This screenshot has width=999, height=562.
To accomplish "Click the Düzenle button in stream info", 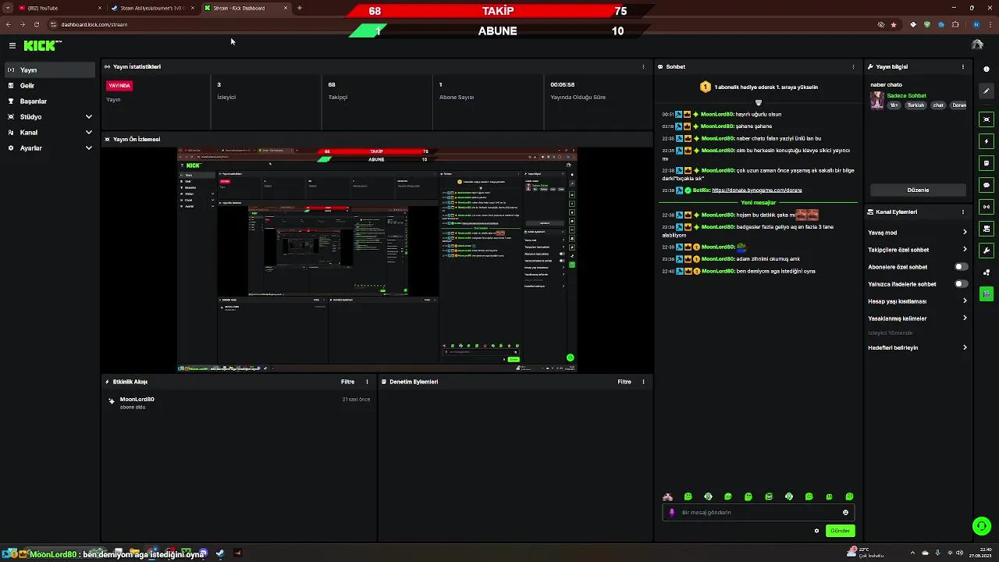I will pyautogui.click(x=918, y=190).
